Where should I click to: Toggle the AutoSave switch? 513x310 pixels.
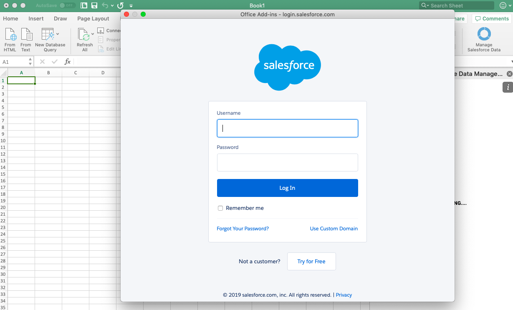click(x=67, y=5)
